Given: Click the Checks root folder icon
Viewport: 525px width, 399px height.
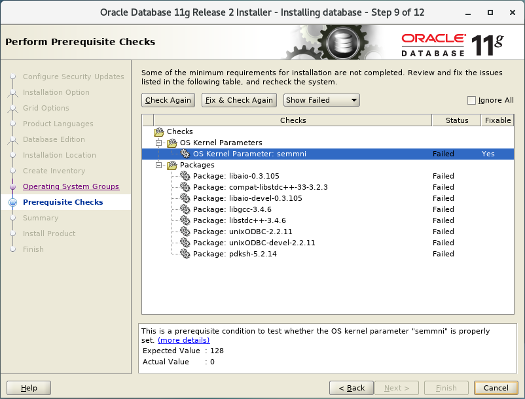Looking at the screenshot, I should click(x=158, y=131).
